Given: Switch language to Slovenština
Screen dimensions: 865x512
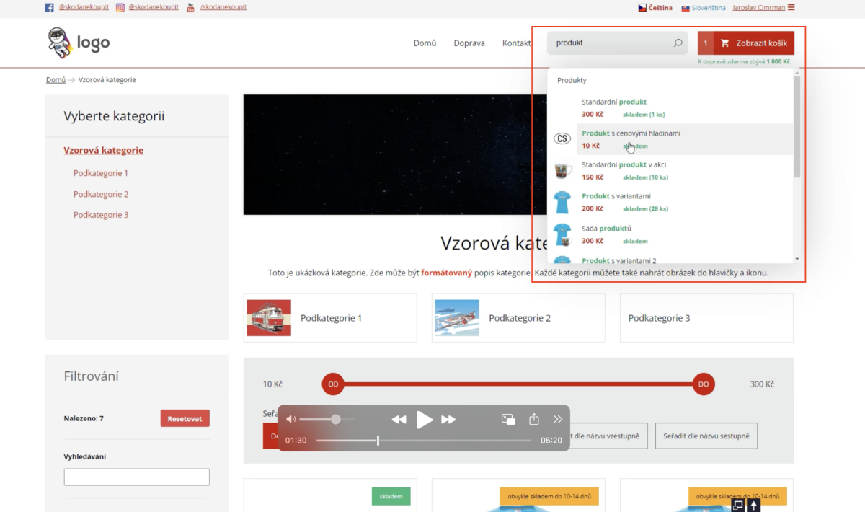Looking at the screenshot, I should 703,8.
